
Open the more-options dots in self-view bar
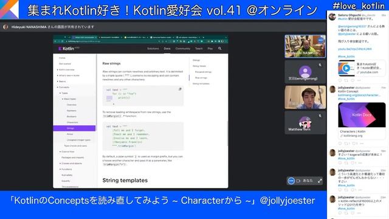[291, 181]
